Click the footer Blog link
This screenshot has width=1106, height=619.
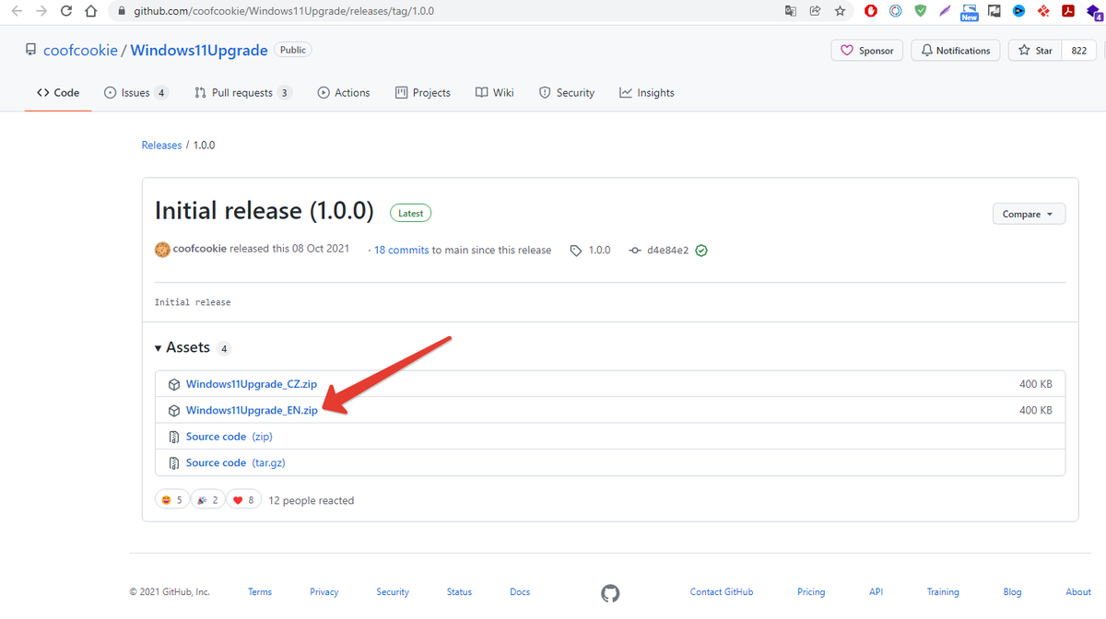[x=1012, y=592]
